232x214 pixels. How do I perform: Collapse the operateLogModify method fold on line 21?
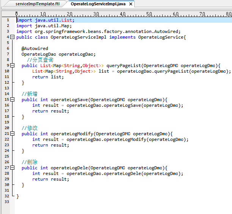click(x=13, y=134)
